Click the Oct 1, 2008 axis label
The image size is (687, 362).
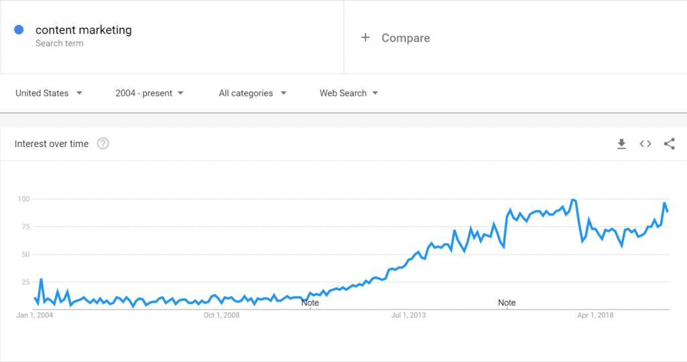click(221, 315)
